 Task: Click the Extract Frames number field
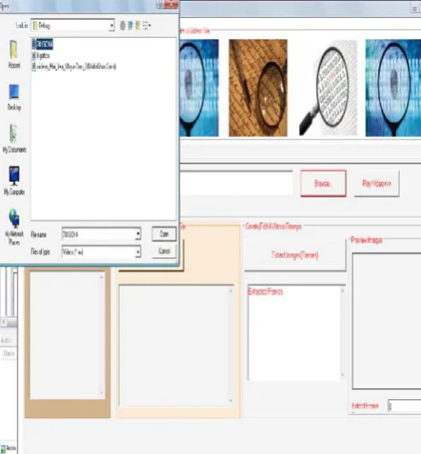point(404,406)
